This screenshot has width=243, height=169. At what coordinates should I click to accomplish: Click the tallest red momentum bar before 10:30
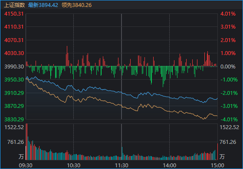pos(67,56)
